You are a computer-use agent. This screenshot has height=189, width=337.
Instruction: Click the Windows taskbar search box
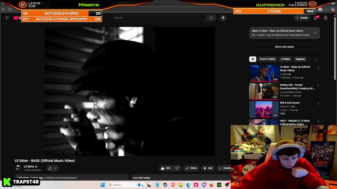(126, 185)
